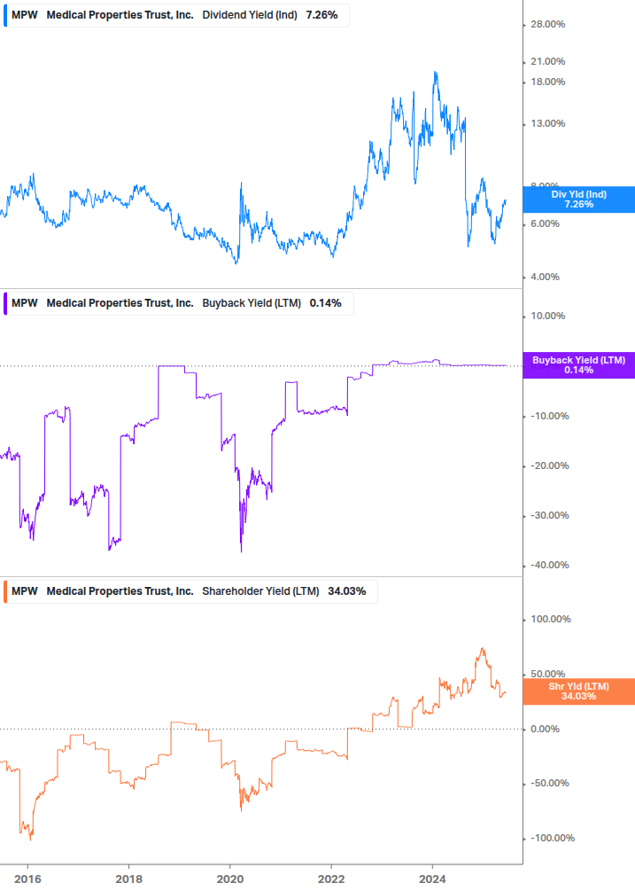
Task: Click the 0.00% shareholder yield axis label
Action: [x=545, y=729]
